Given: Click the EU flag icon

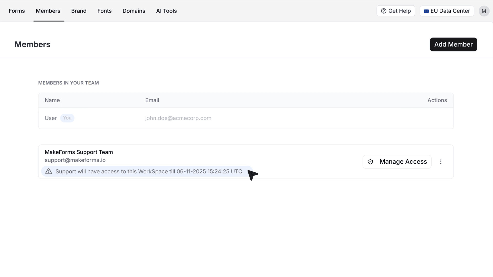Looking at the screenshot, I should click(x=426, y=11).
